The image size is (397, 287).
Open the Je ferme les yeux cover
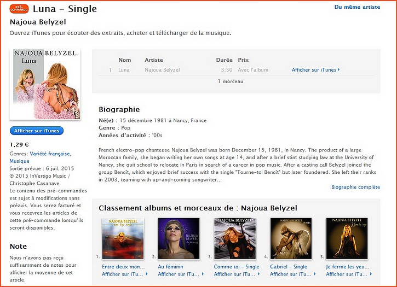click(347, 238)
